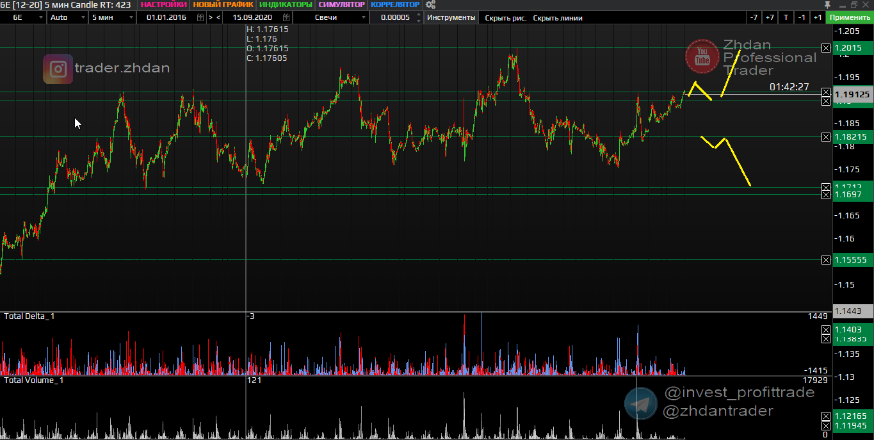Click the +7 days shift button
874x440 pixels.
pos(770,17)
